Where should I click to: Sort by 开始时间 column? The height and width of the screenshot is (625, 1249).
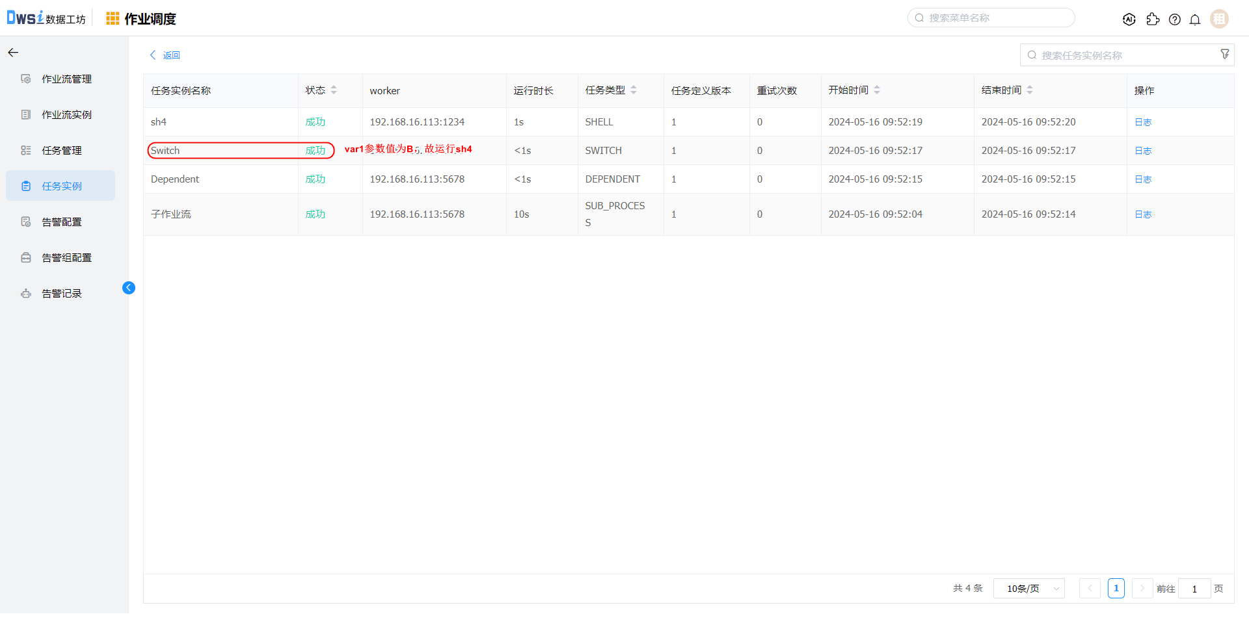point(877,90)
